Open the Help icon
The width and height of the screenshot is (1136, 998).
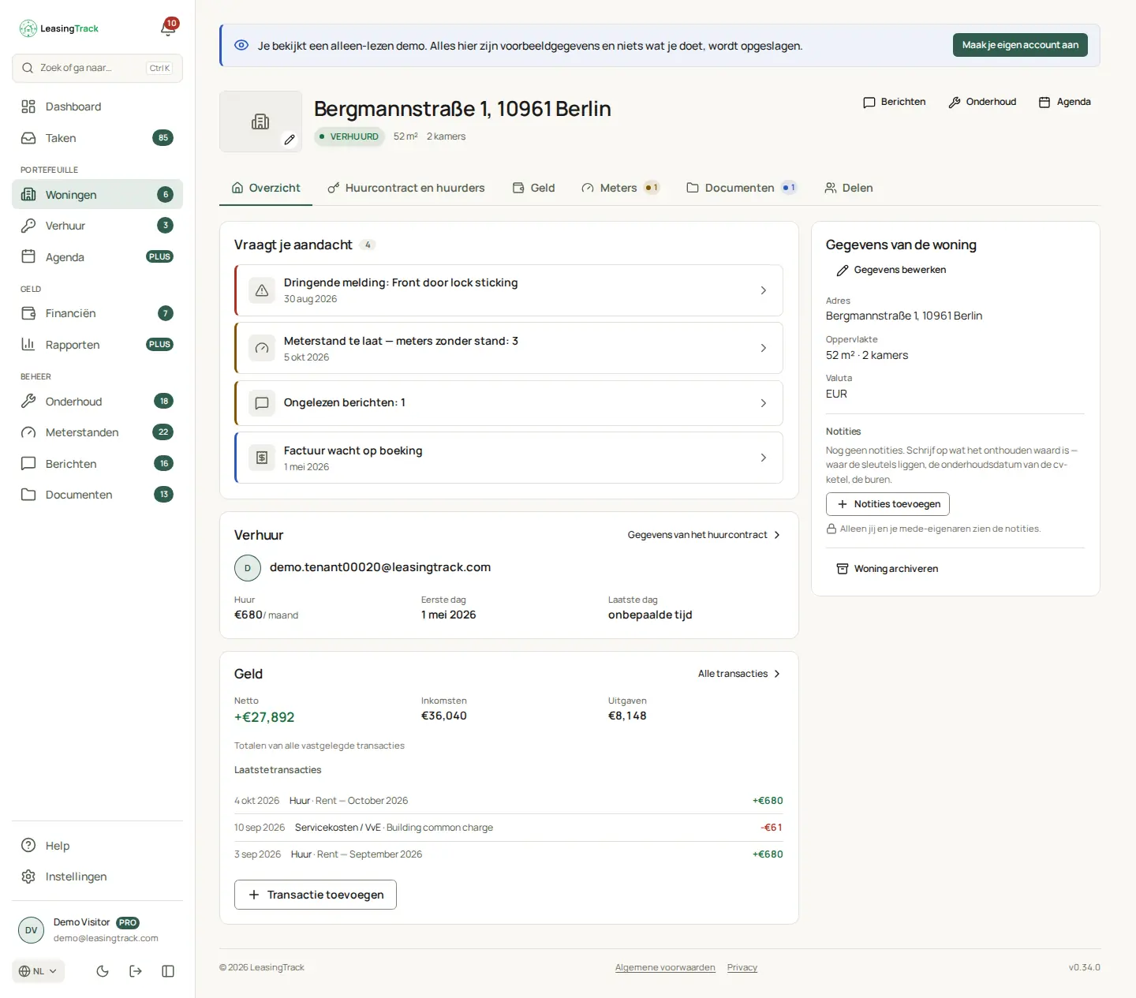28,846
